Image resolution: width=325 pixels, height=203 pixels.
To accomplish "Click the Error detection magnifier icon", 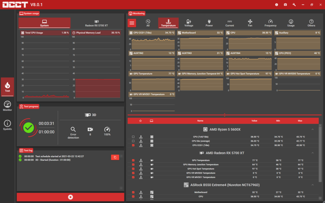I will click(73, 130).
